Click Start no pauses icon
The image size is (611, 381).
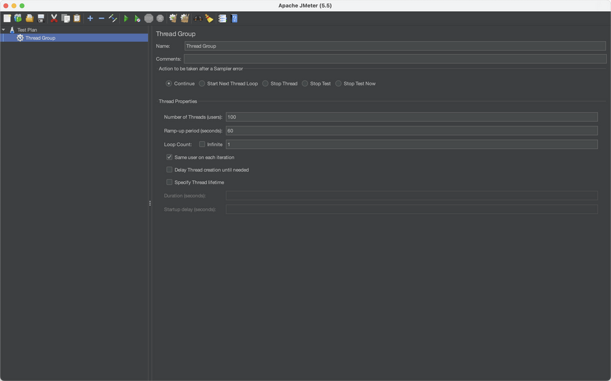(137, 18)
